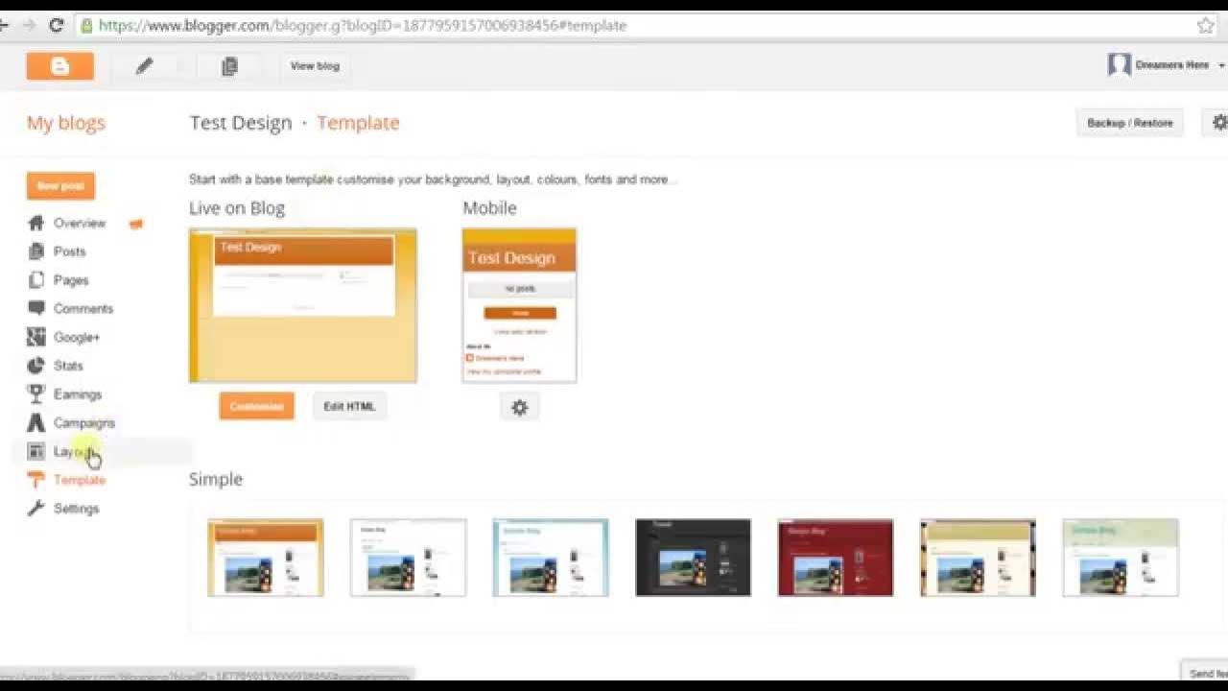The height and width of the screenshot is (691, 1228).
Task: Click the orange Overview notification flag
Action: [136, 224]
